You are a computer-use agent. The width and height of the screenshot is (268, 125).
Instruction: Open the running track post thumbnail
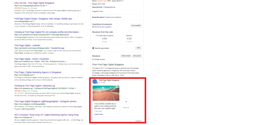[106, 93]
